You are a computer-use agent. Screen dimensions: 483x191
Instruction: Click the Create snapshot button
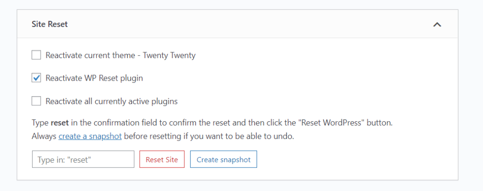tap(224, 159)
